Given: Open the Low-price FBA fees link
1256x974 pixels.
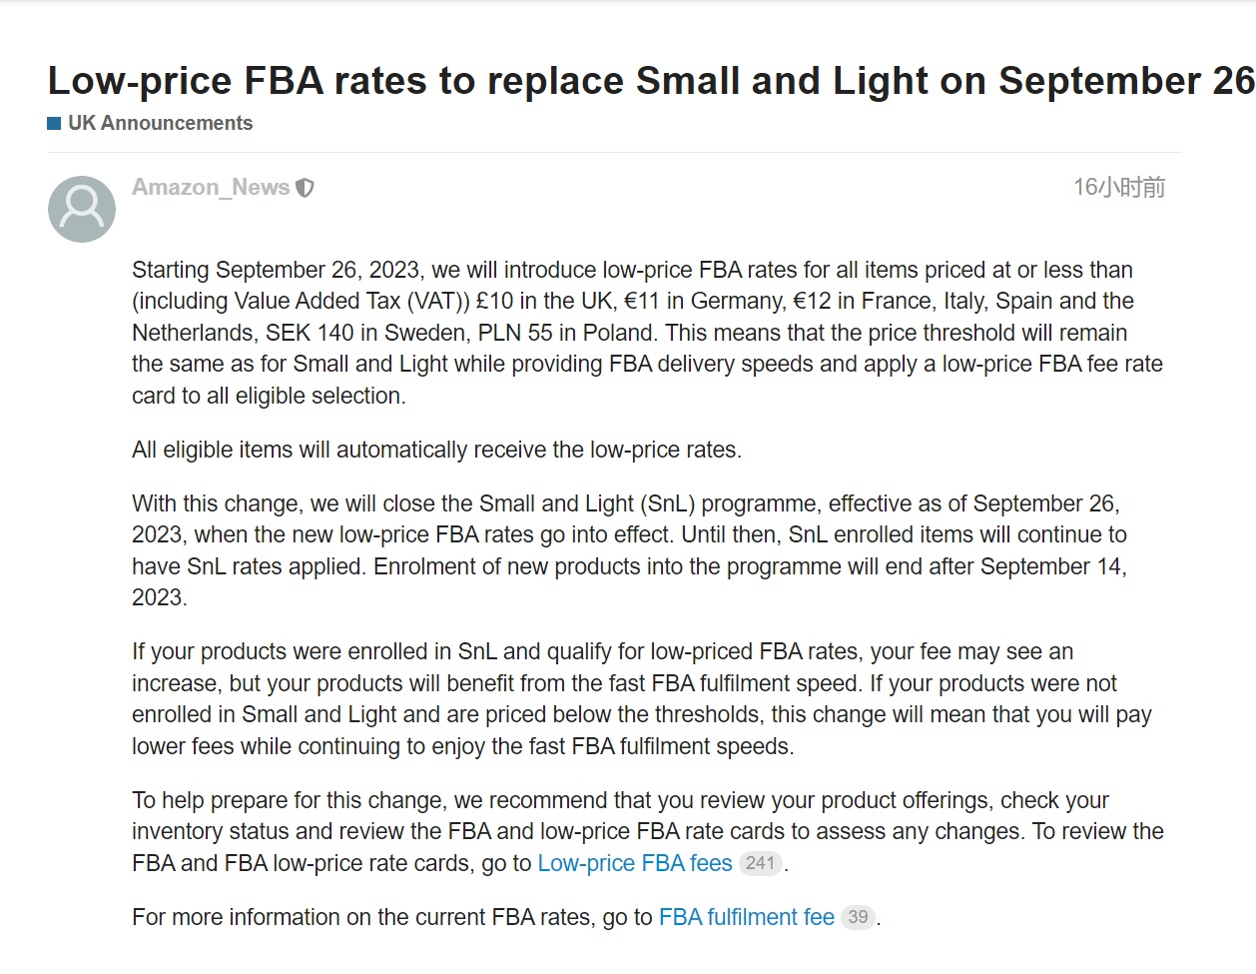Looking at the screenshot, I should [635, 863].
